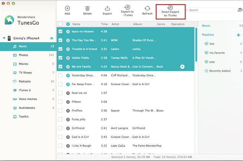Collapse the Emma's iPhone4 device tree
Screen dimensions: 243x161
click(x=4, y=38)
